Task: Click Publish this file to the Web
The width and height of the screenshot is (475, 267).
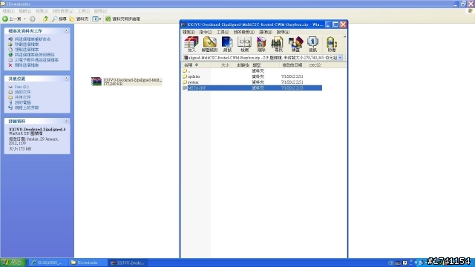Action: [35, 54]
